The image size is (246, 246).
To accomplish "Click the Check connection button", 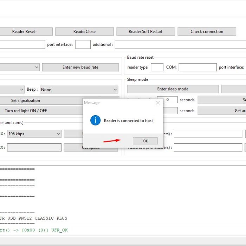I will [x=207, y=32].
